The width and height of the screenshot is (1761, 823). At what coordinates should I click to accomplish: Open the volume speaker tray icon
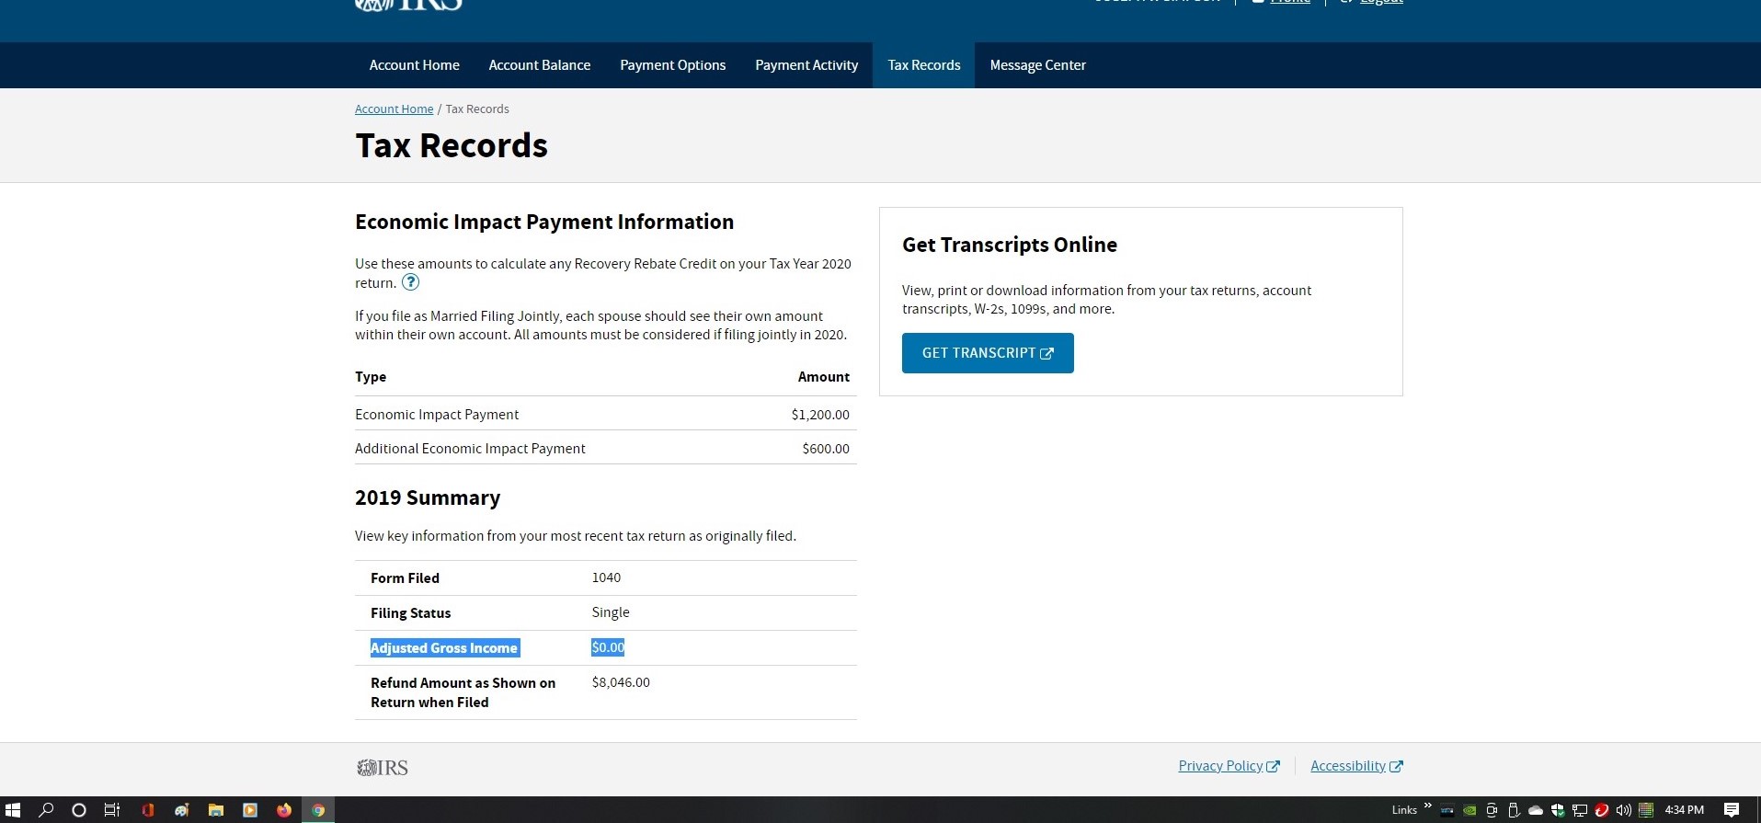[x=1623, y=810]
